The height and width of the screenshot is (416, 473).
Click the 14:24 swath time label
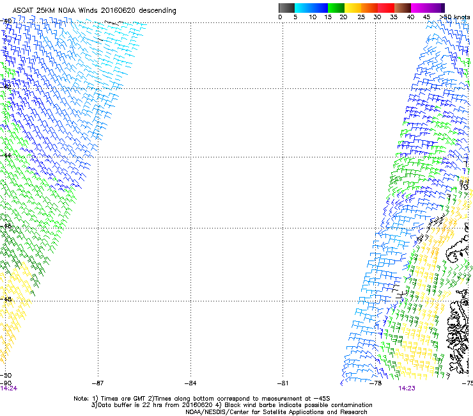coord(9,388)
